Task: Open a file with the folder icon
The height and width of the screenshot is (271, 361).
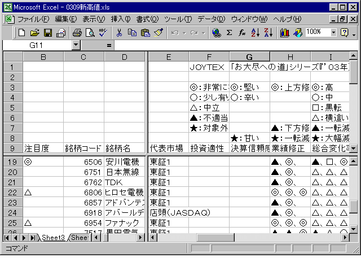Action: [x=35, y=33]
